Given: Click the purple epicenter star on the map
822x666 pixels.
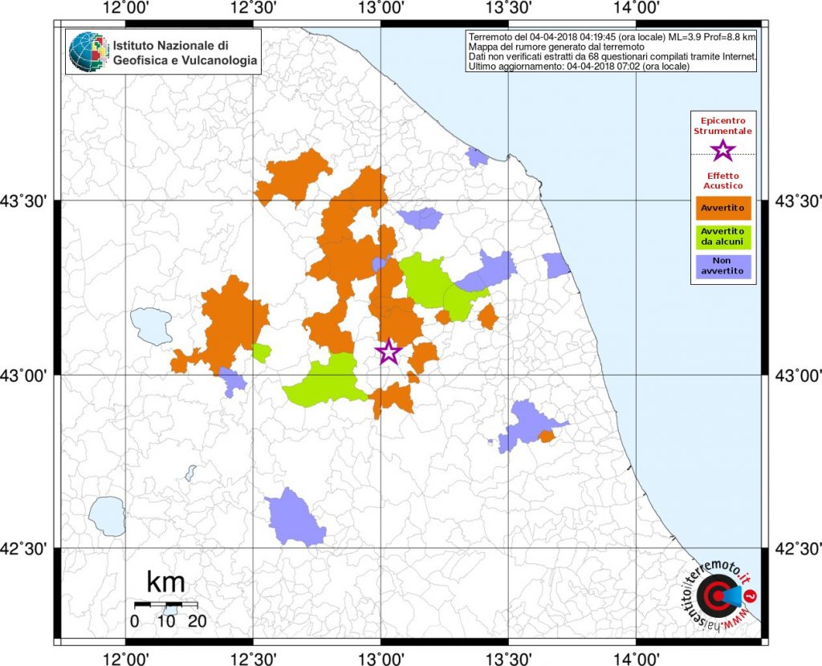Looking at the screenshot, I should tap(389, 352).
